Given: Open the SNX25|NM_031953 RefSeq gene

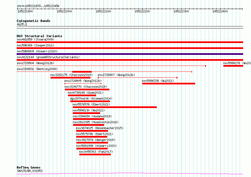Looking at the screenshot, I should (30, 171).
